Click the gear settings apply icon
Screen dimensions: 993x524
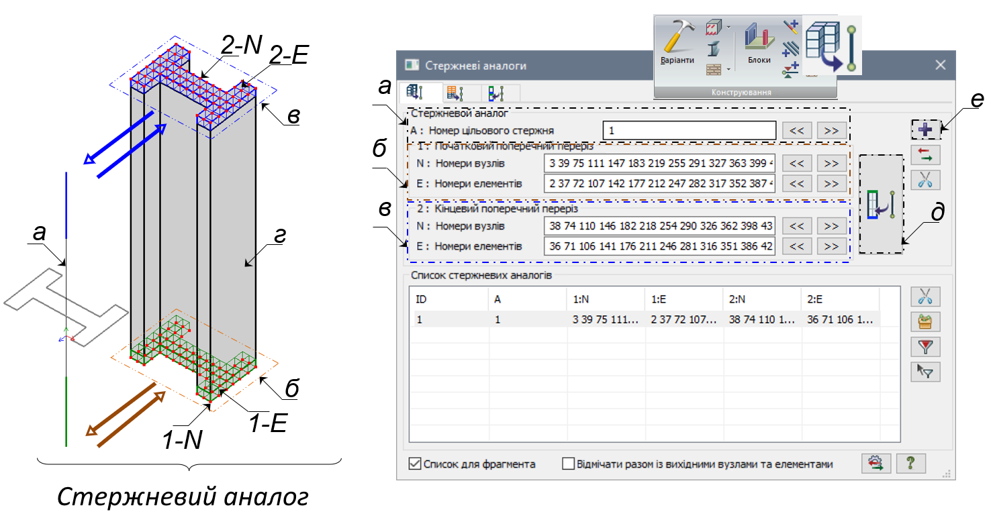(876, 463)
